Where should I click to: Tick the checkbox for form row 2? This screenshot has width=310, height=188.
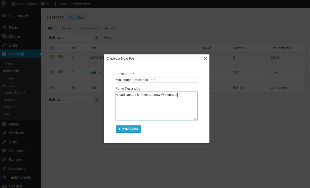tap(52, 57)
